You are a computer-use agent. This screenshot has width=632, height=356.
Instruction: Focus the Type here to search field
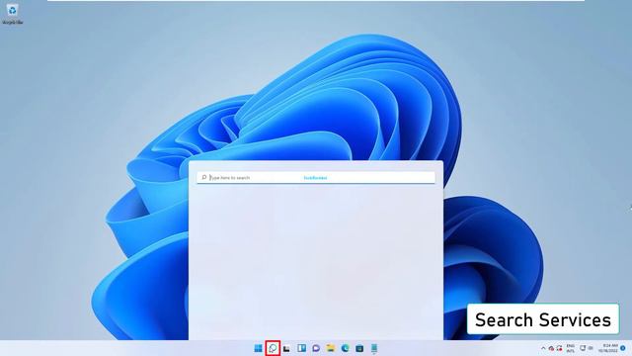(x=316, y=178)
